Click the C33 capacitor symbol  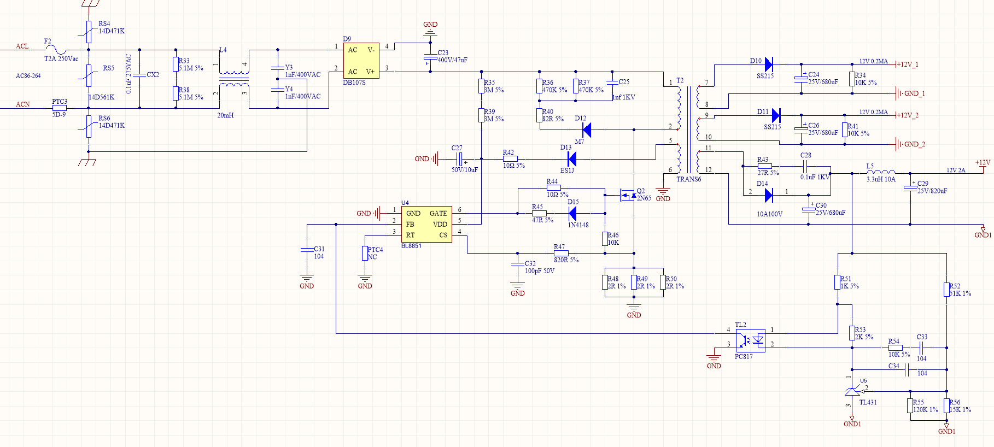921,348
